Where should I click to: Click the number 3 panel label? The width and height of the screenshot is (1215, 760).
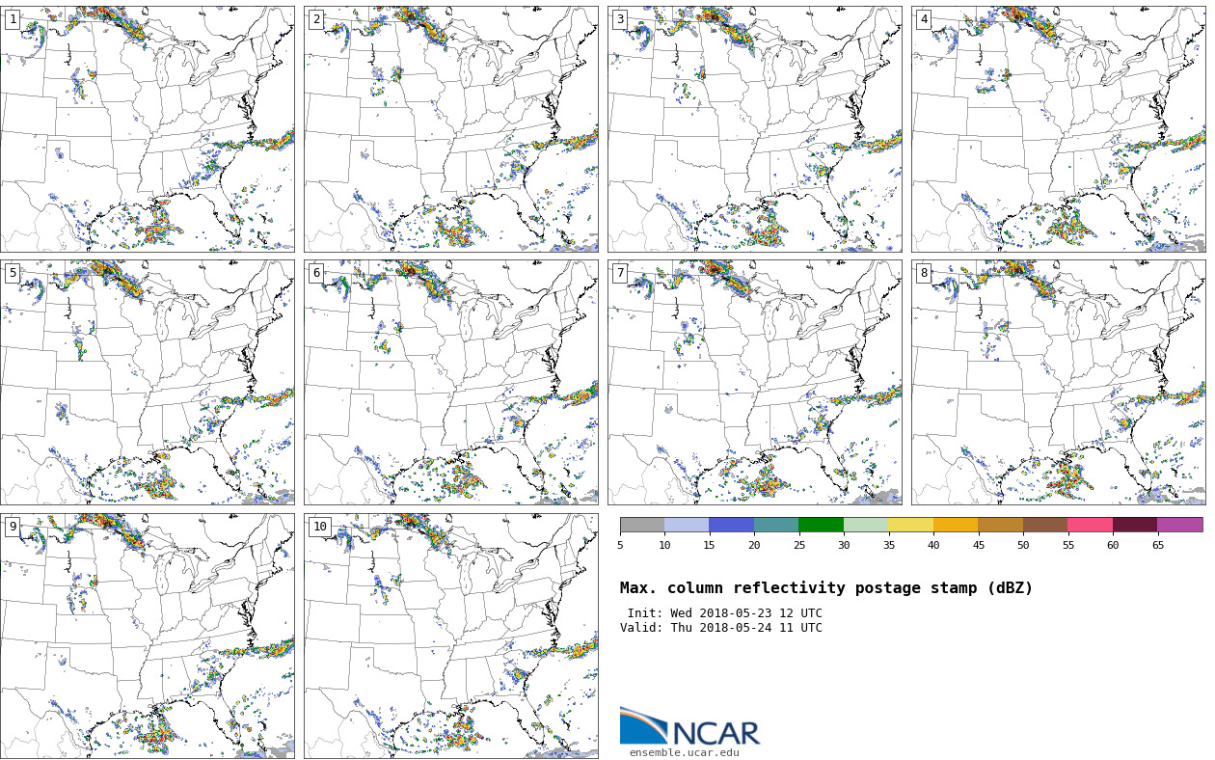pos(620,19)
